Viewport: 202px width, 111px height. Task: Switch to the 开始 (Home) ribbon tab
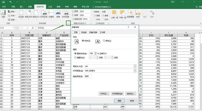[x=13, y=7]
